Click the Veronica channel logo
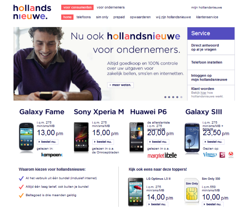This screenshot has width=243, height=207. pos(210,155)
